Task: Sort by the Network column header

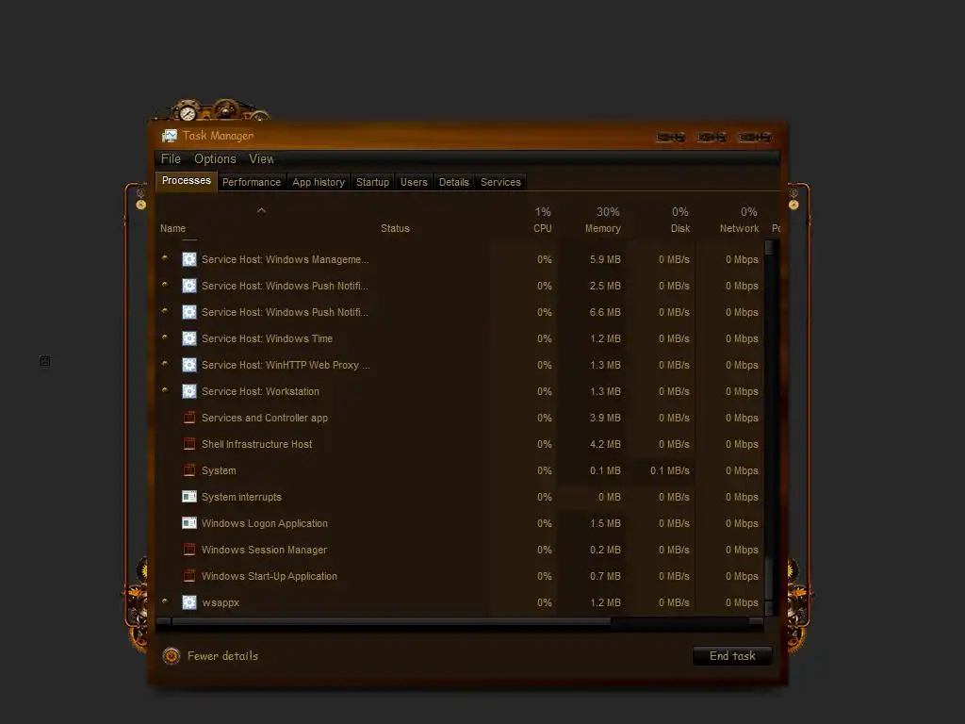Action: coord(739,228)
